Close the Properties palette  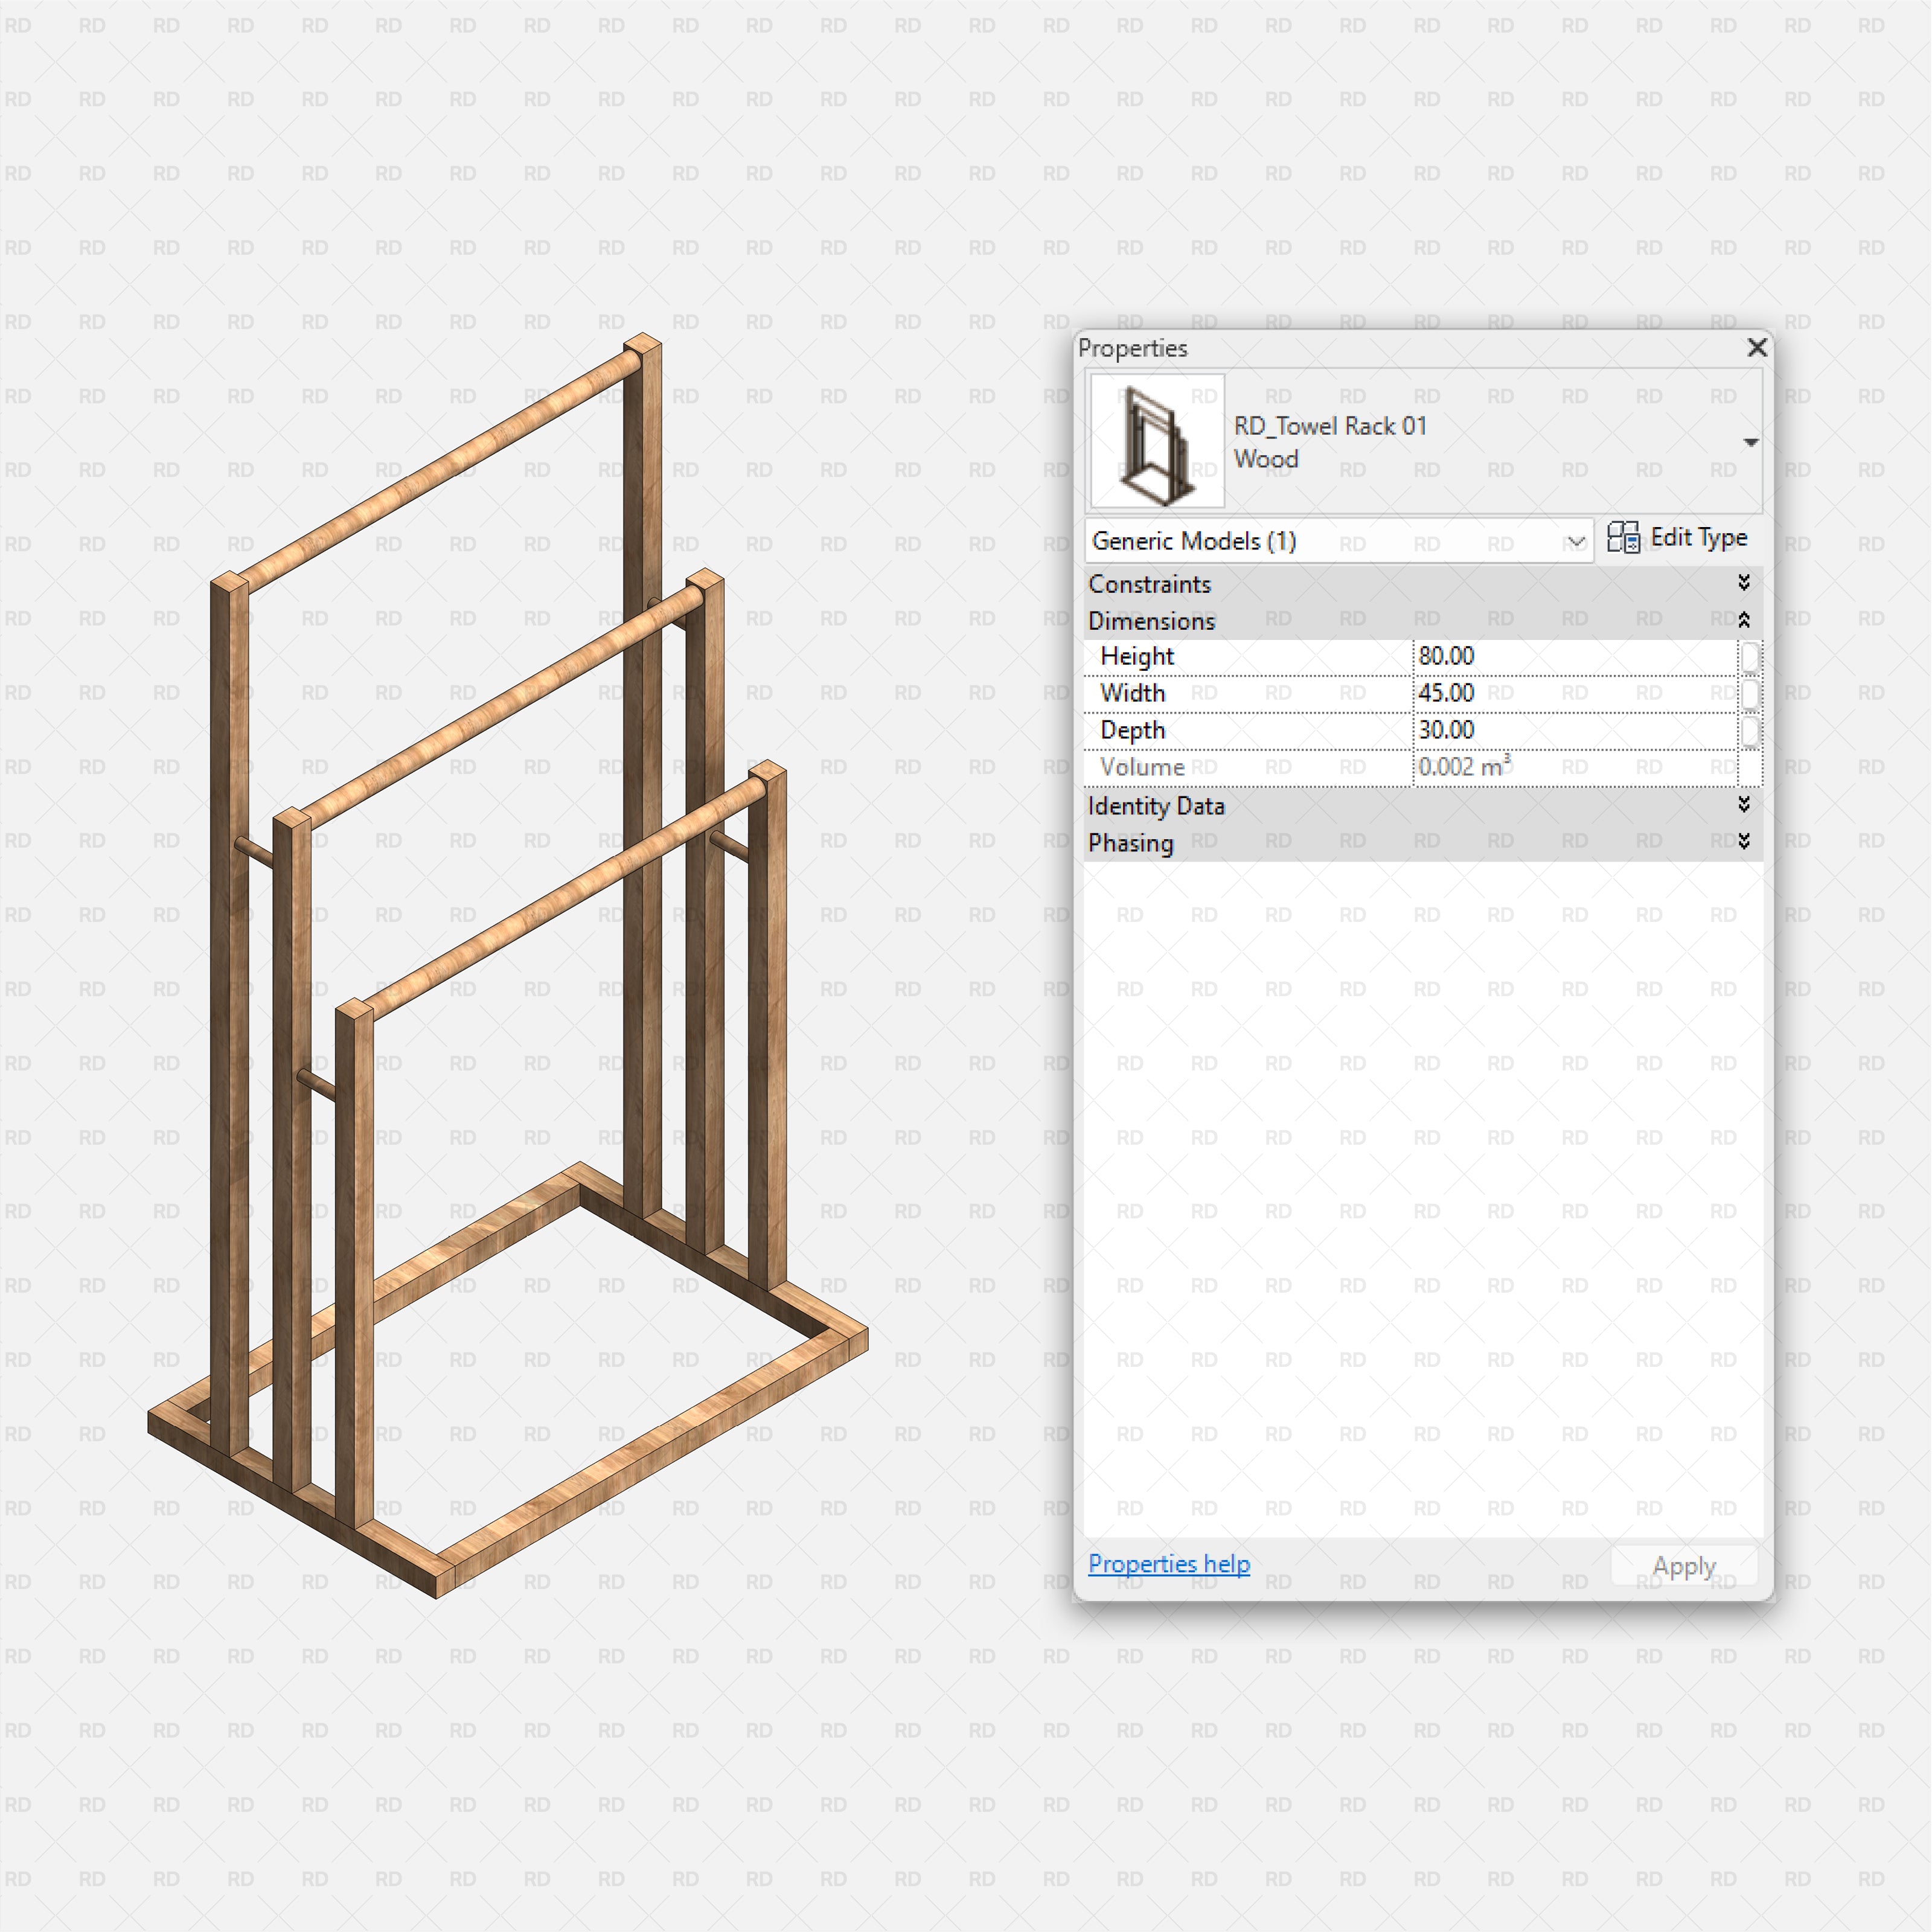point(1757,348)
